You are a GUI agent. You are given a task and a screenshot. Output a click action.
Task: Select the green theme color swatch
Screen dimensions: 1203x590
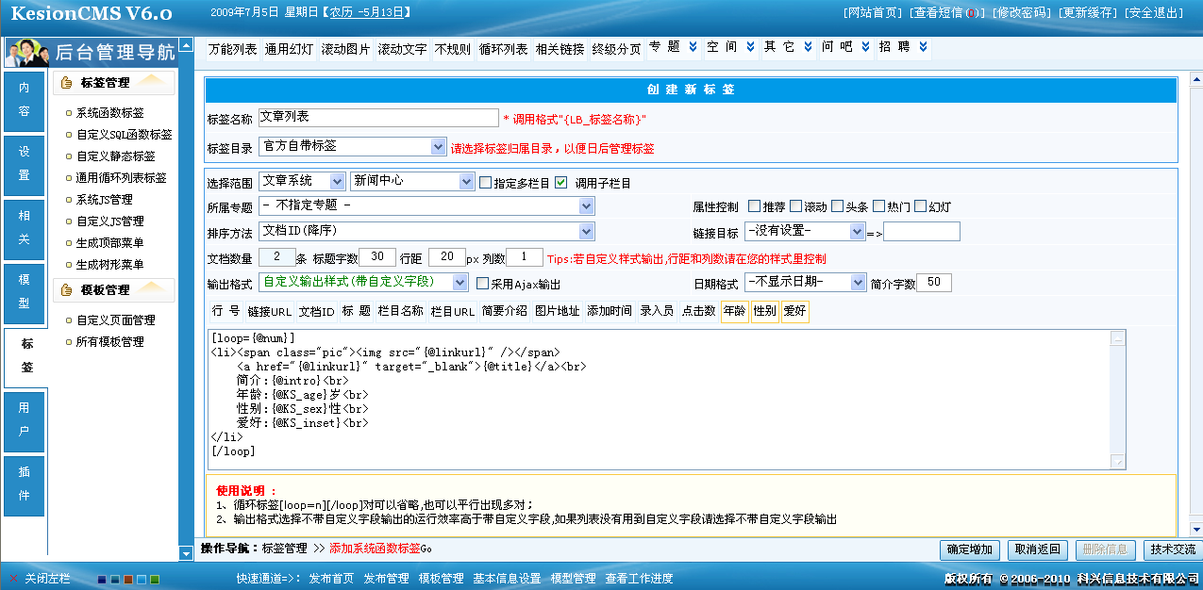(155, 579)
